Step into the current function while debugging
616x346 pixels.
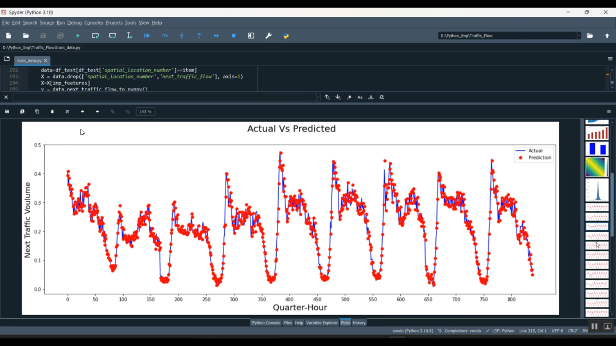(x=182, y=36)
